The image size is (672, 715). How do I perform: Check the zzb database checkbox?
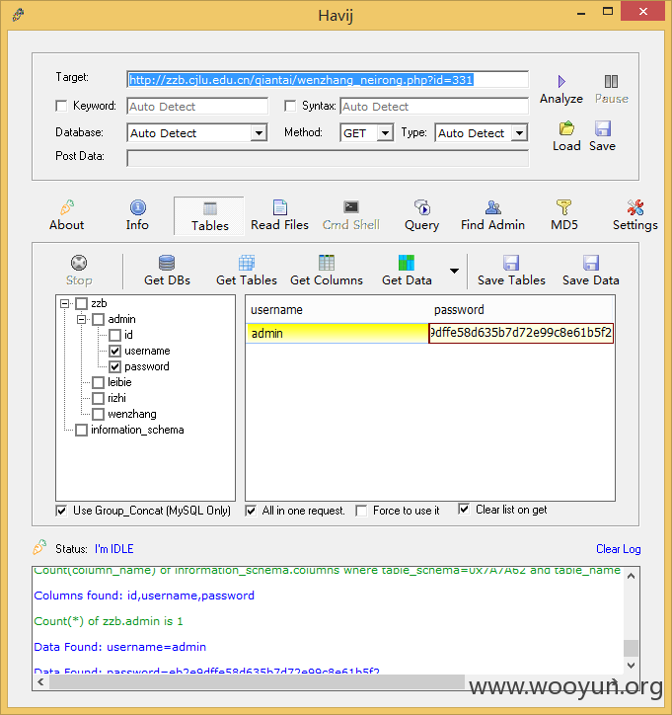(82, 303)
